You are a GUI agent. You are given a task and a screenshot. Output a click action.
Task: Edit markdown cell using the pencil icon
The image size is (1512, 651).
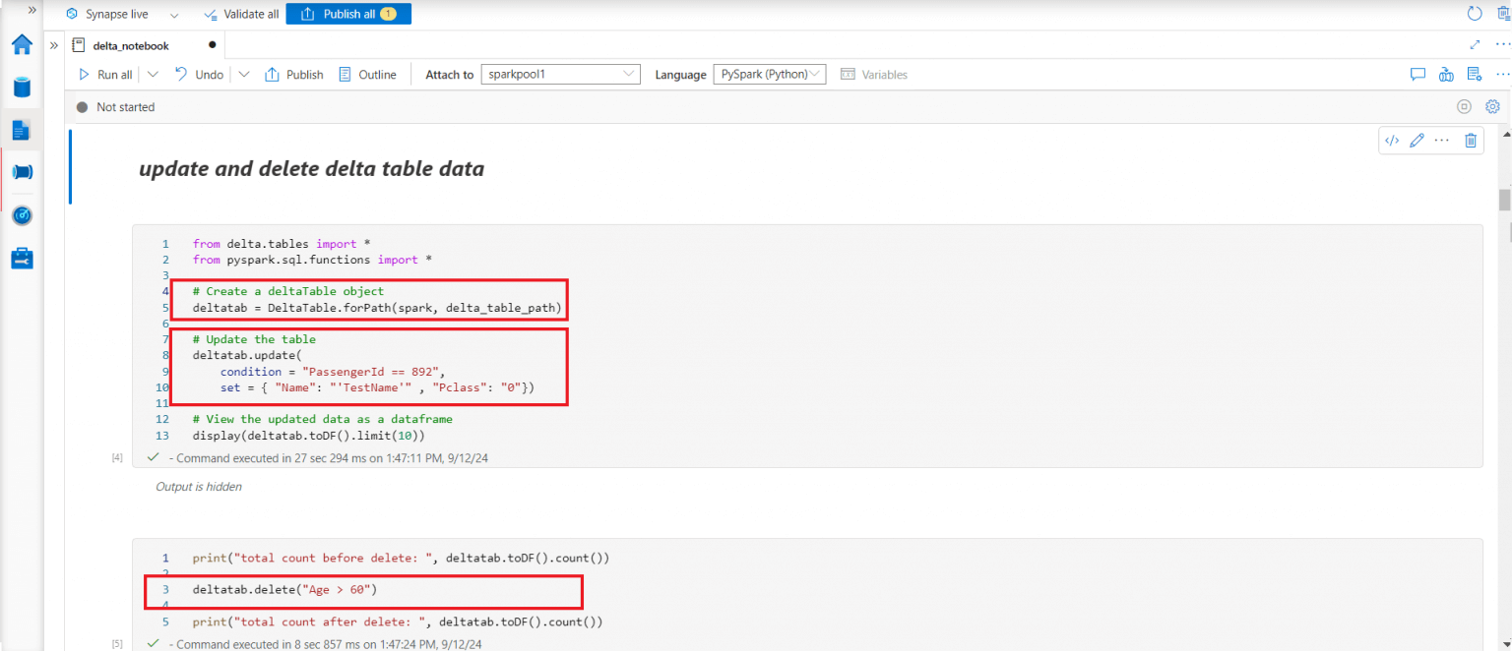[x=1417, y=141]
